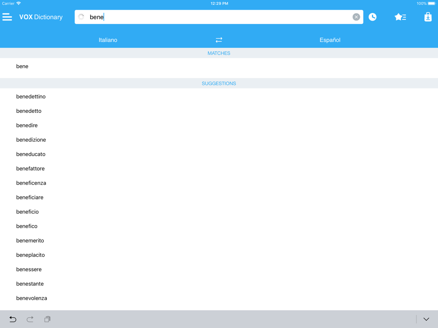Open suggestion beneficiare
This screenshot has height=328, width=438.
point(219,198)
